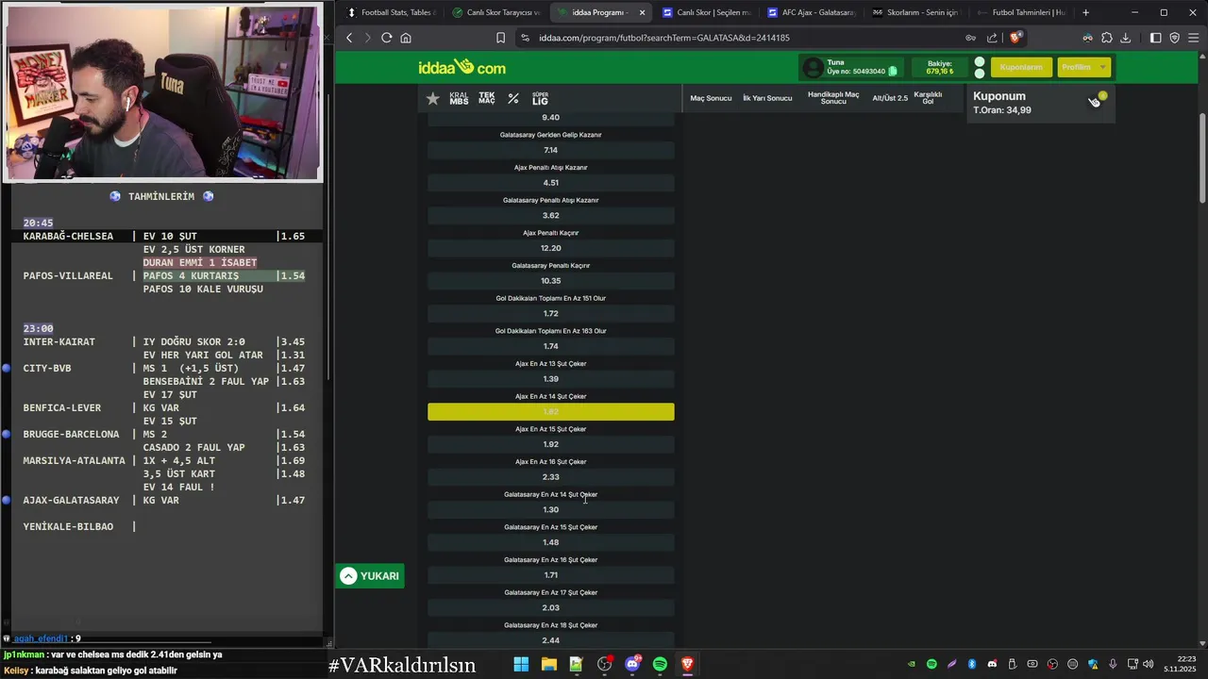This screenshot has height=679, width=1208.
Task: Click the browser address bar URL
Action: [x=663, y=38]
